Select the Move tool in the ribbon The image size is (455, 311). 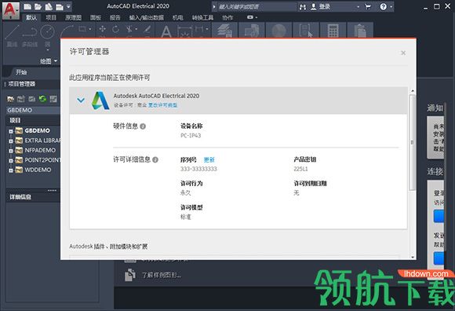point(102,29)
